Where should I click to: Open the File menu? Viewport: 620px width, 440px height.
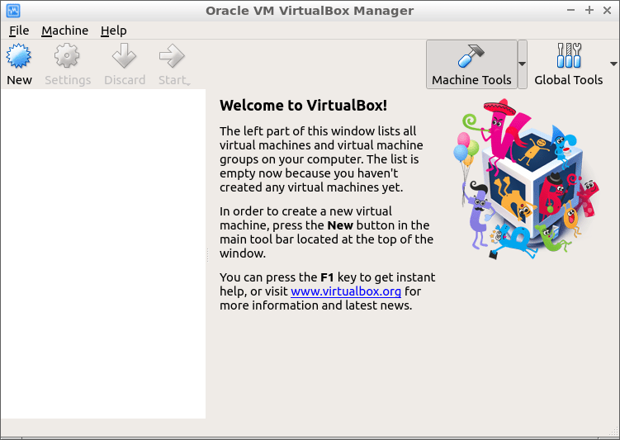pyautogui.click(x=19, y=31)
